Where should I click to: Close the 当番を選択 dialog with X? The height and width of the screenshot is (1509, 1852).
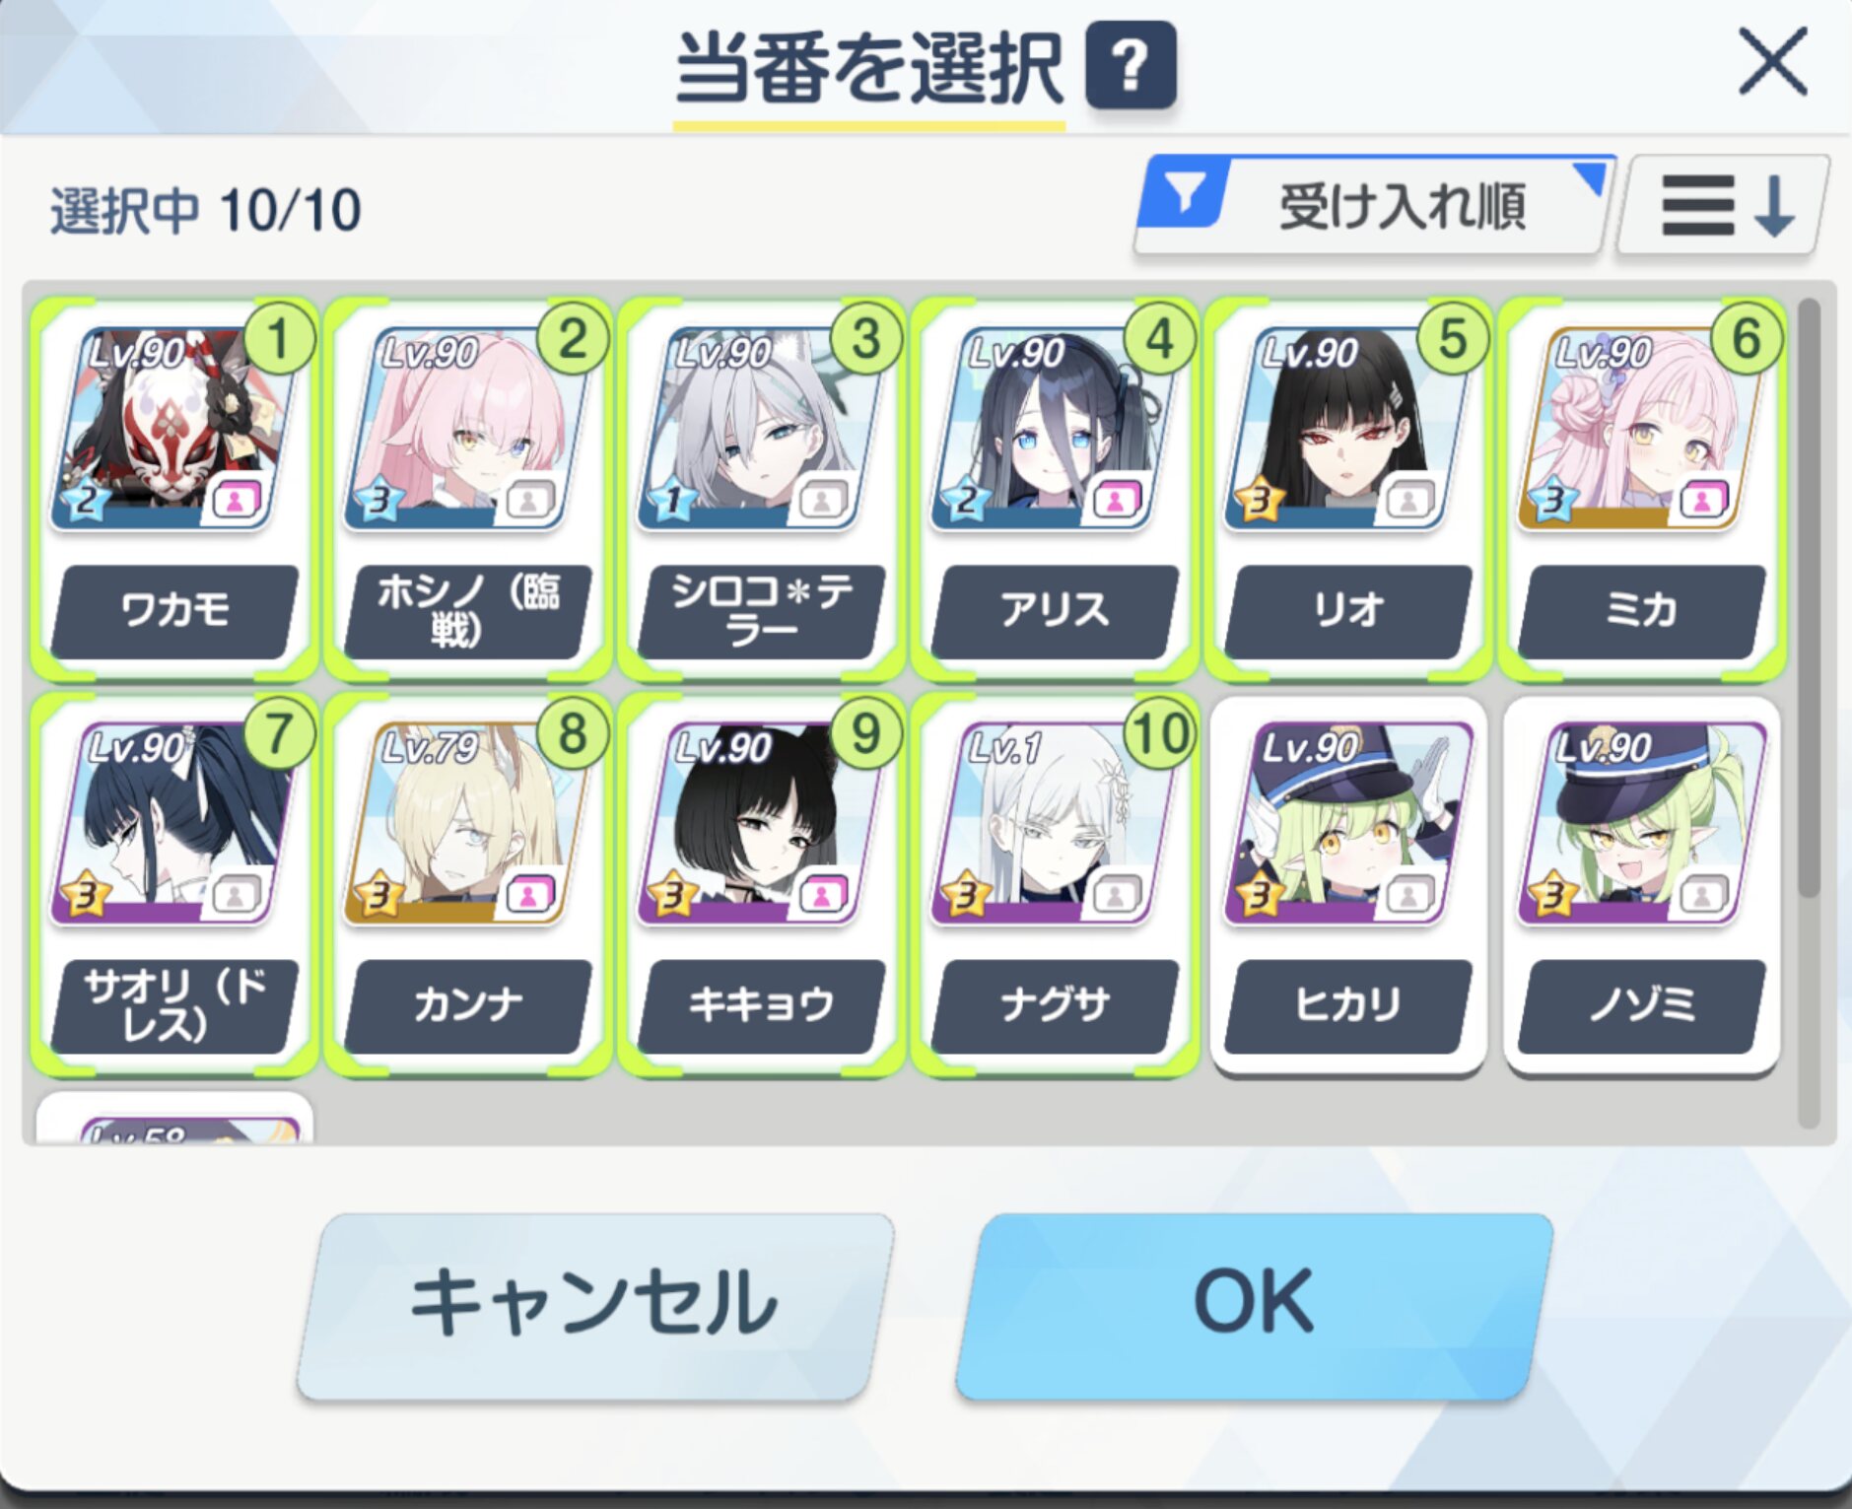(1772, 62)
